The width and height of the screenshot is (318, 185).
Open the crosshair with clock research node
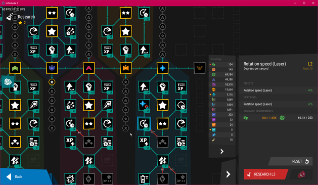[181, 105]
